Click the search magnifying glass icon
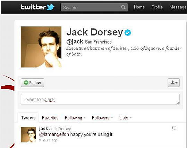 tap(123, 7)
